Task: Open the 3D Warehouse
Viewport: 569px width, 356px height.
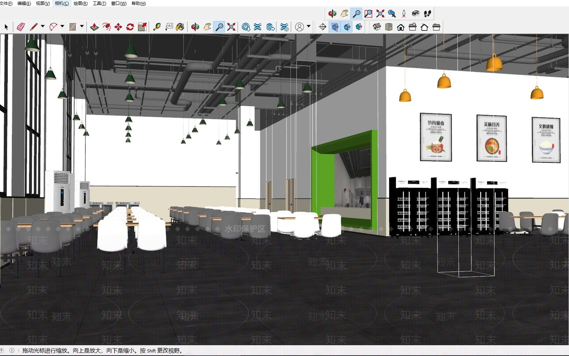Action: pos(246,27)
